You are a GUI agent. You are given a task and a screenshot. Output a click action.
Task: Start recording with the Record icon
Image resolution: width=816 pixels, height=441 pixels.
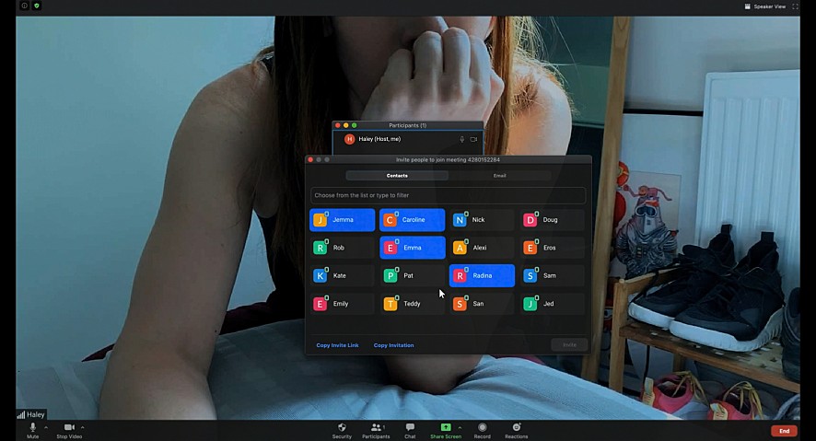[482, 428]
